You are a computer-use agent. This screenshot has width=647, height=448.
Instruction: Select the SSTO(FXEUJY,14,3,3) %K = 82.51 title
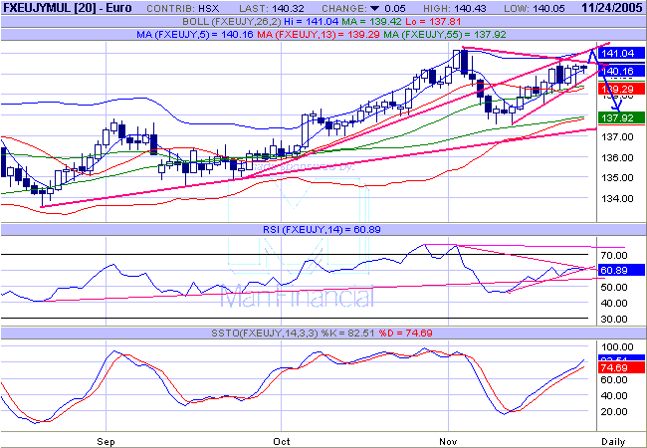click(x=292, y=333)
